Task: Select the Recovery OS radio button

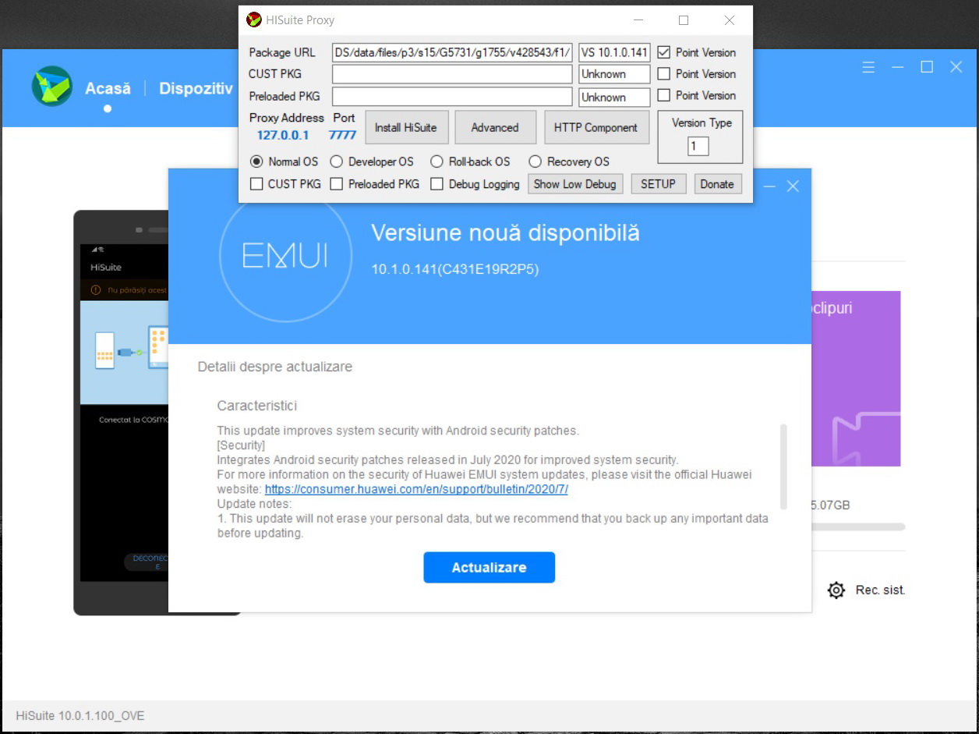Action: click(535, 161)
